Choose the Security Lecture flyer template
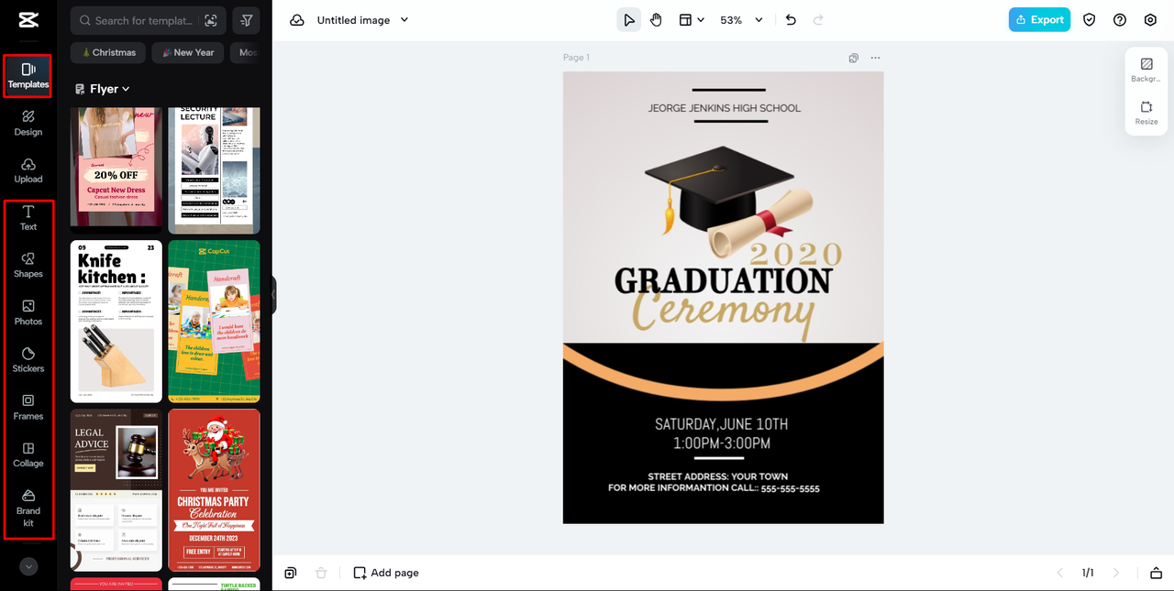Viewport: 1174px width, 591px height. click(214, 170)
